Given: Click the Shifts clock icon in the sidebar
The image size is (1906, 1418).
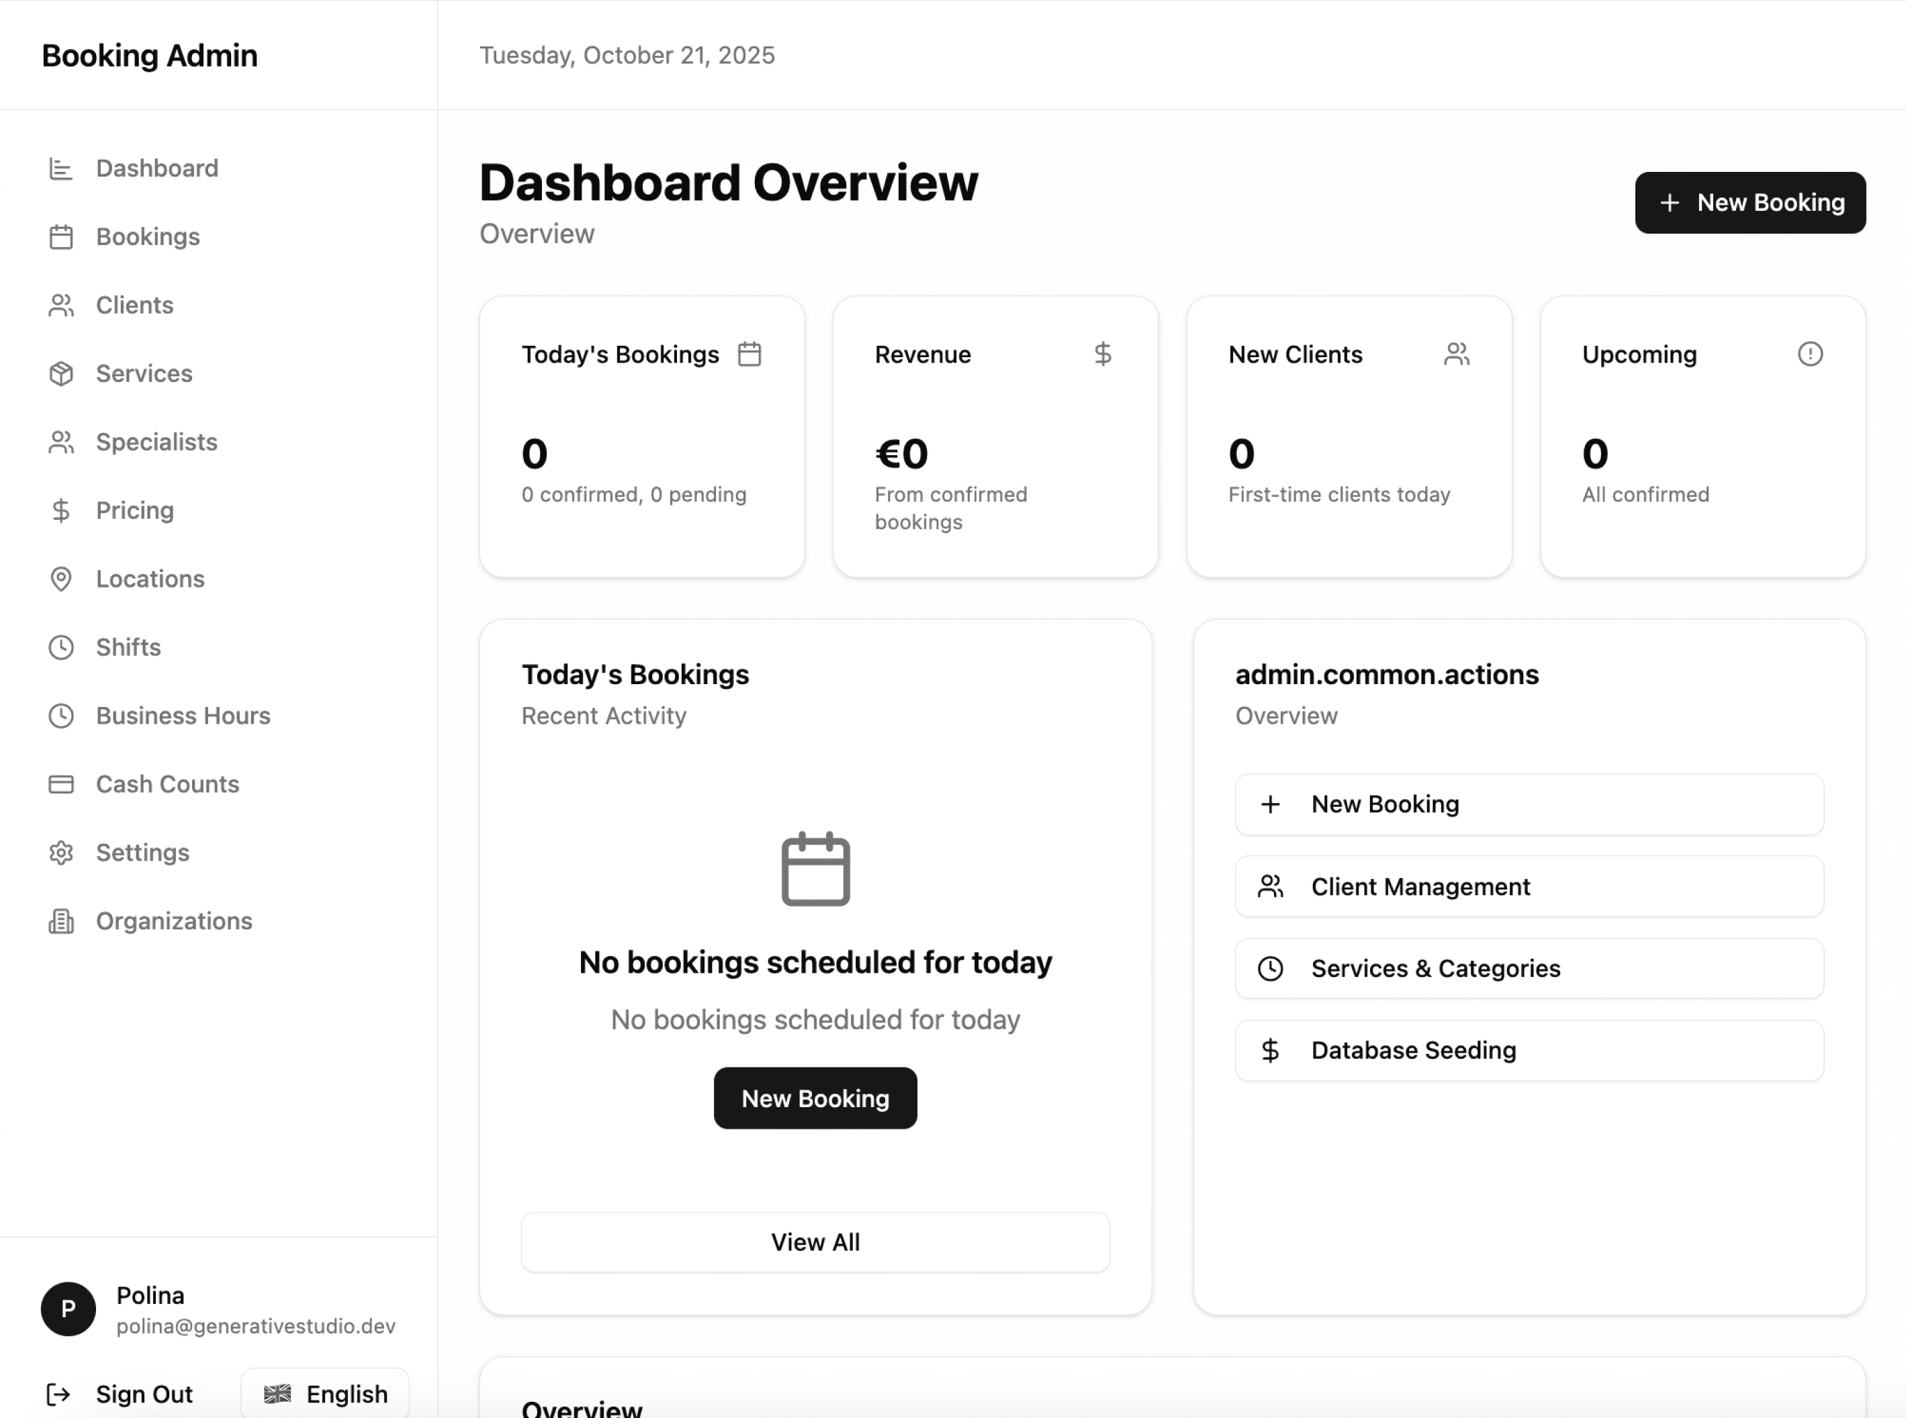Looking at the screenshot, I should (x=61, y=647).
